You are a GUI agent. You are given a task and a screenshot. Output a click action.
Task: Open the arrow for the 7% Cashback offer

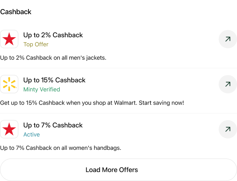228,129
